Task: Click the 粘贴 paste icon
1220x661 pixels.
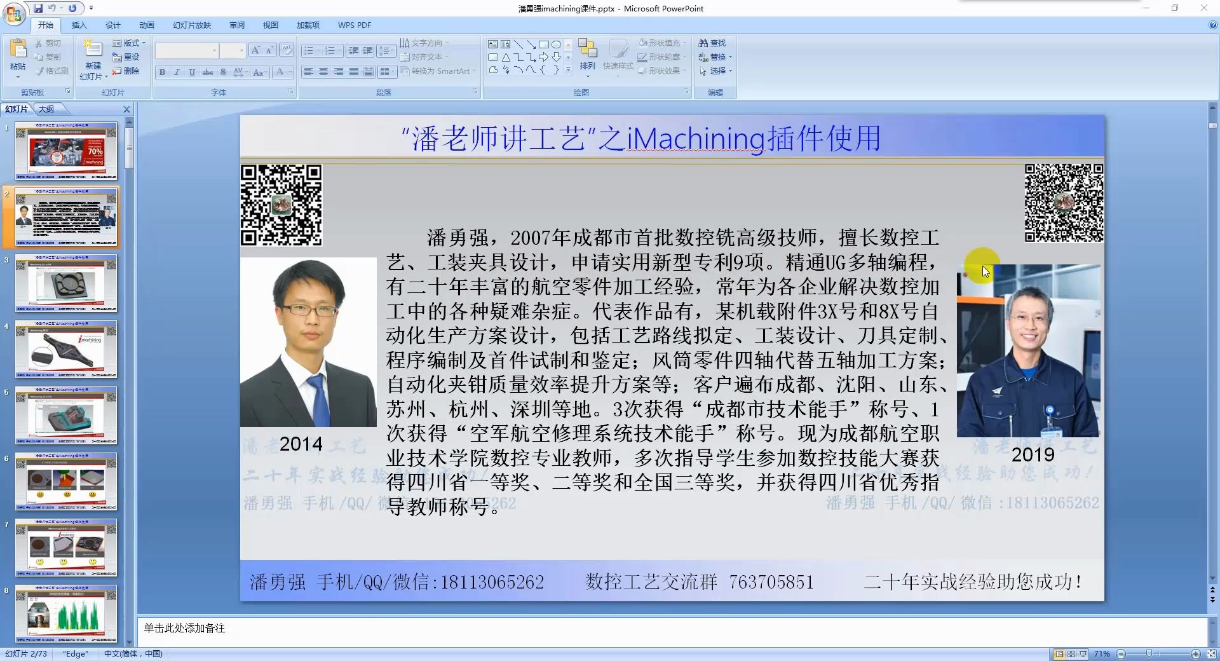Action: point(18,50)
